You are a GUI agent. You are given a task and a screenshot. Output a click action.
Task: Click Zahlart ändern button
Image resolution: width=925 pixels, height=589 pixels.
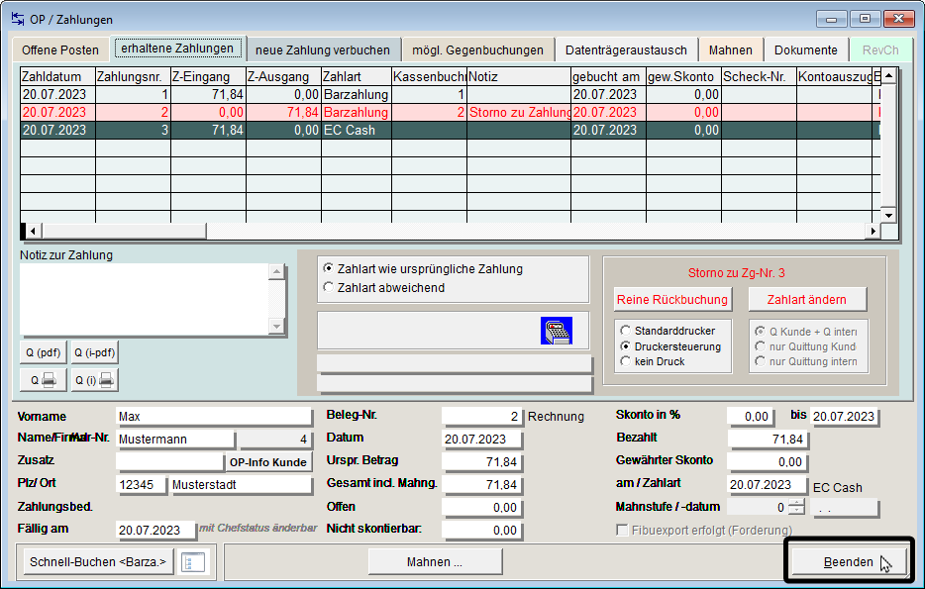pyautogui.click(x=807, y=300)
